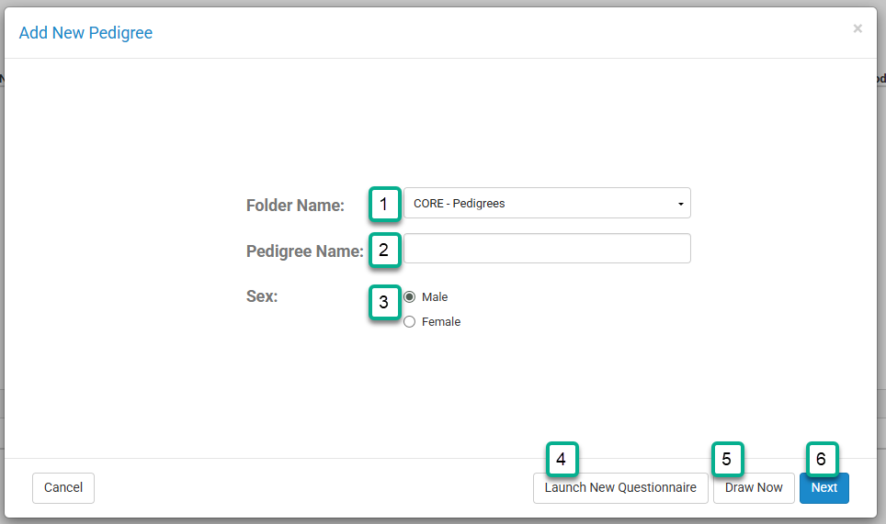Click the 'Folder Name:' field label
Image resolution: width=886 pixels, height=524 pixels.
tap(295, 206)
